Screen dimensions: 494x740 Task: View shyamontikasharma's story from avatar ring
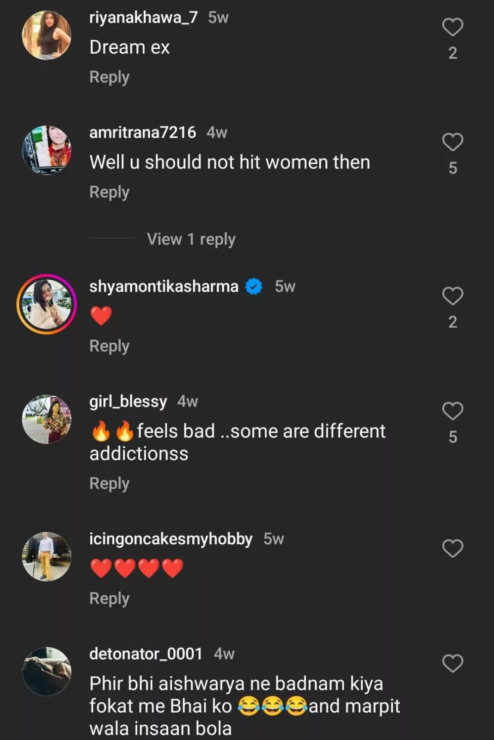[47, 304]
